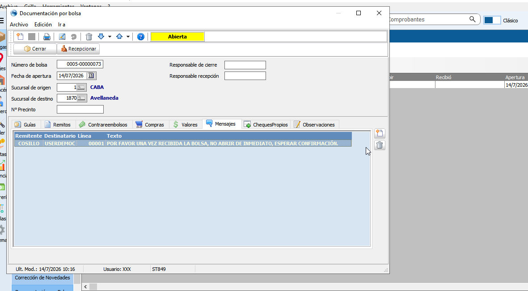This screenshot has width=528, height=291.
Task: Open Sucursal de destino lookup button
Action: (81, 98)
